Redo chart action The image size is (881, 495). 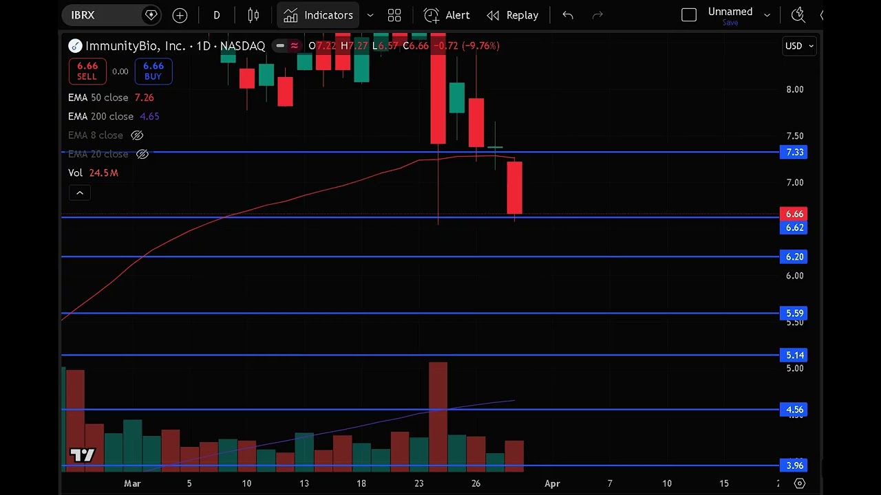pos(597,15)
